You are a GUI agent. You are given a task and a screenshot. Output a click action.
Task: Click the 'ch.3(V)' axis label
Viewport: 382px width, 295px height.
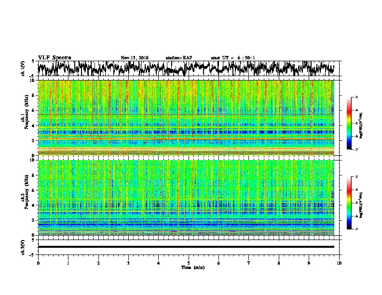[x=23, y=247]
